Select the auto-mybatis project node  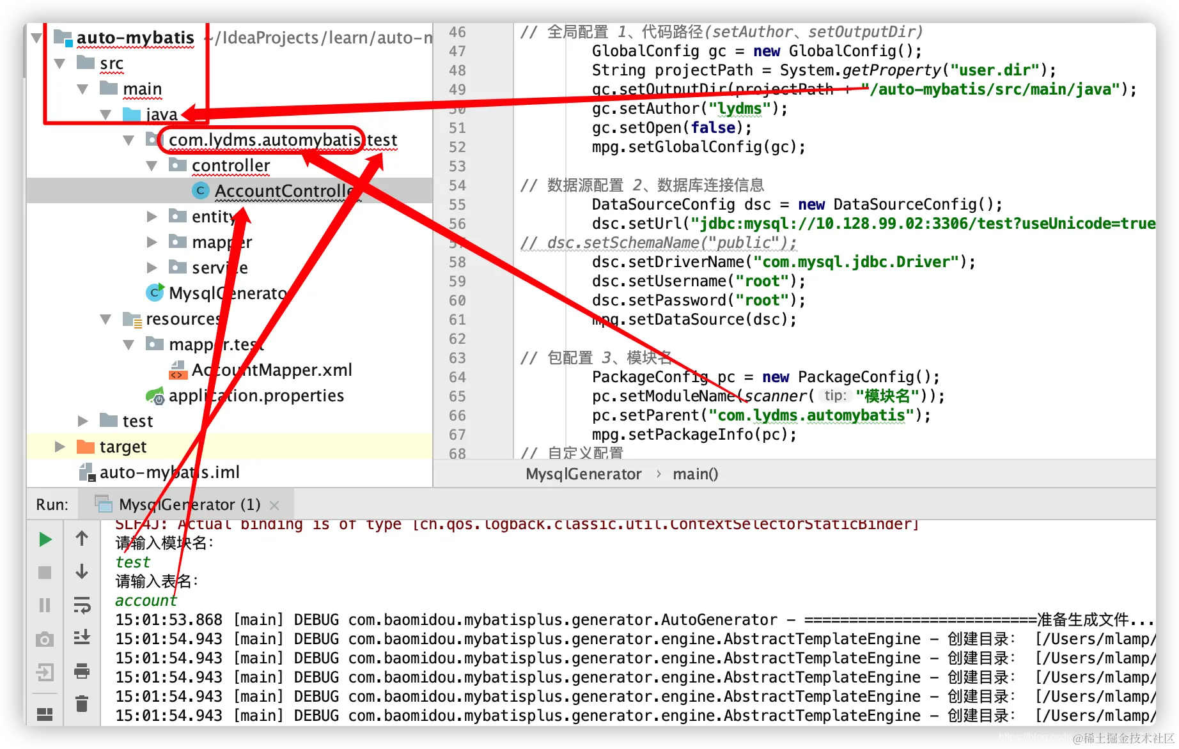point(136,38)
